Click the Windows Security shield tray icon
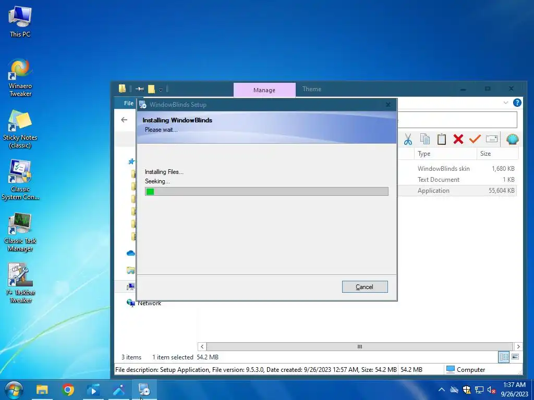Screen dimensions: 534x400 467,390
